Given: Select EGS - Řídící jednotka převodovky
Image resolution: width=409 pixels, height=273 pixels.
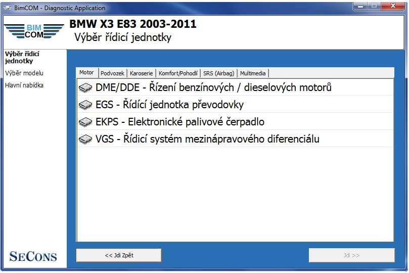Looking at the screenshot, I should 235,105.
